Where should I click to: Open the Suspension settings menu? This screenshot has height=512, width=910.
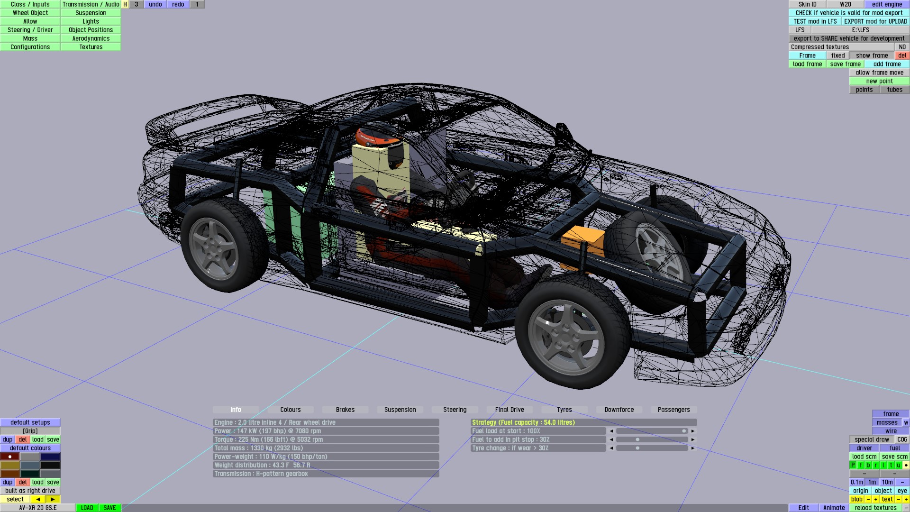(91, 13)
